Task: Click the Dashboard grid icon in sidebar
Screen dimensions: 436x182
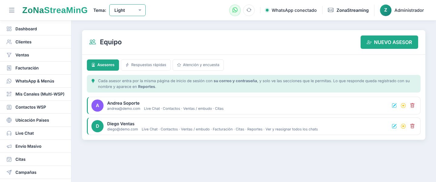Action: tap(9, 29)
